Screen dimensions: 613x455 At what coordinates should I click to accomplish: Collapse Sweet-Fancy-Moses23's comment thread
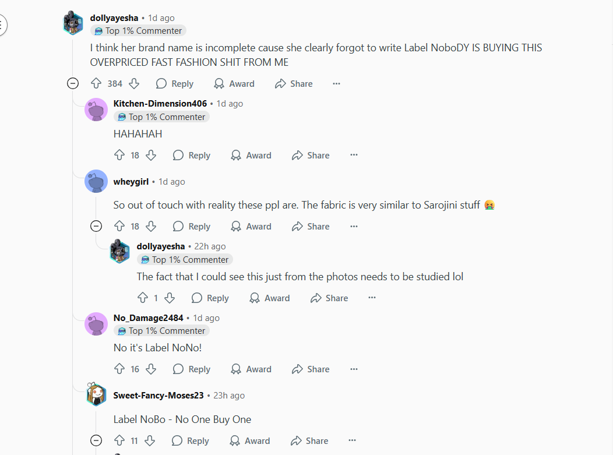[x=96, y=440]
